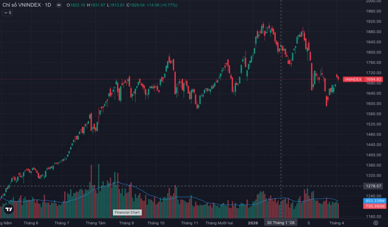
Task: Open the TradingView logo link
Action: 9,209
